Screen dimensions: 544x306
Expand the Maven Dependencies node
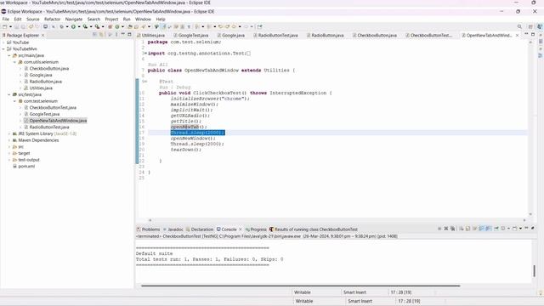click(x=9, y=140)
